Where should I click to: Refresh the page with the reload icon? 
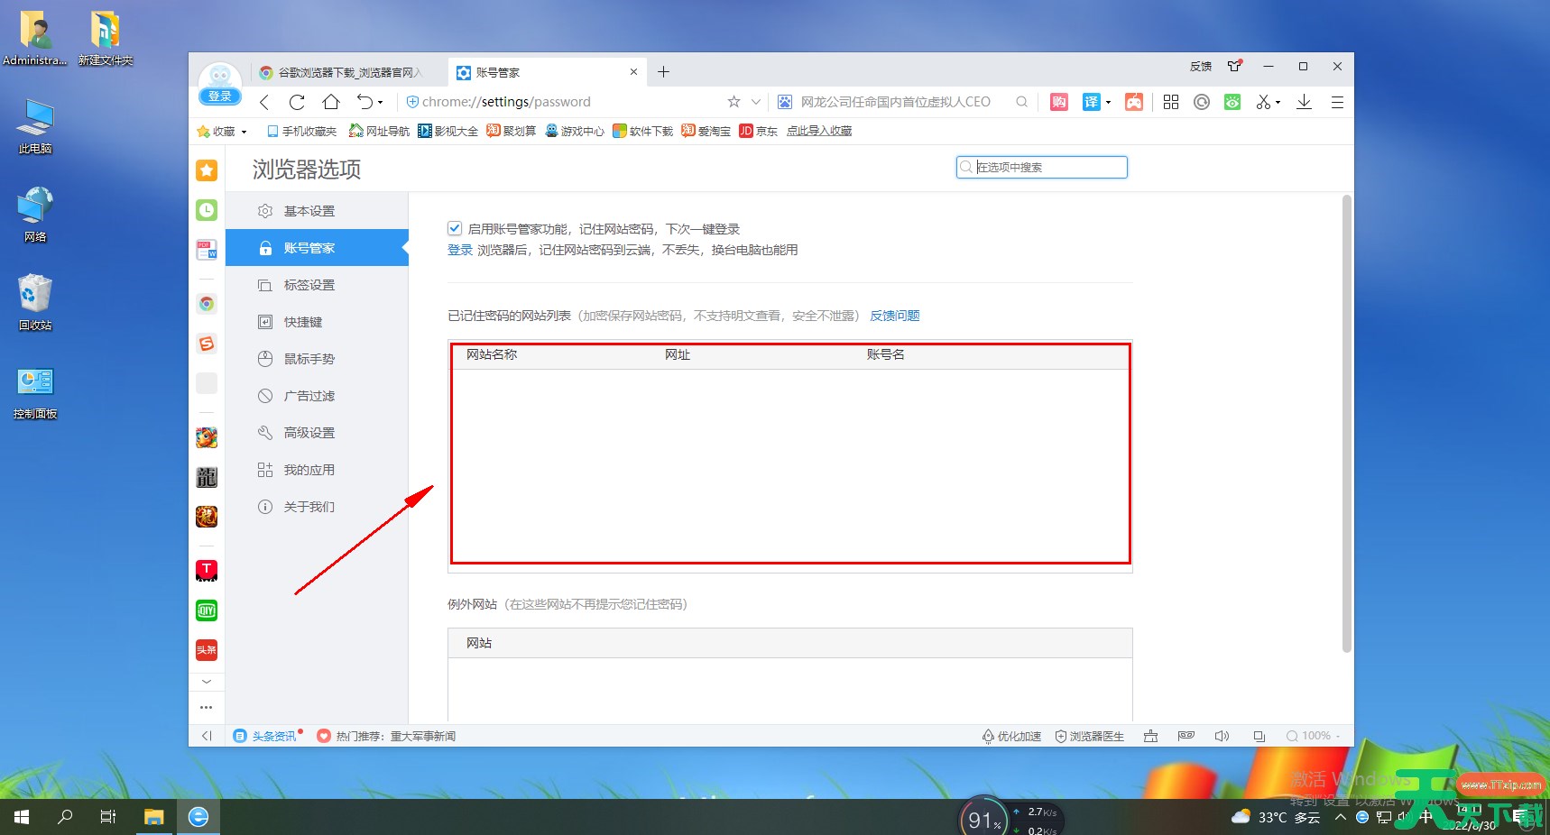click(297, 102)
